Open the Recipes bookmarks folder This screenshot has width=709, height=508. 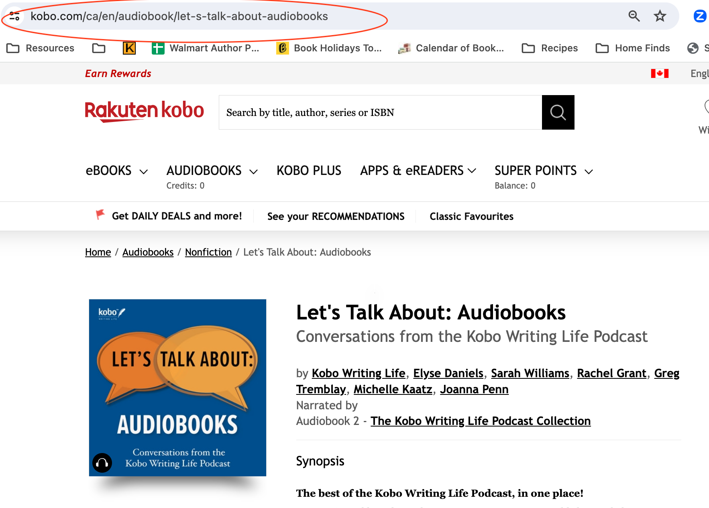click(559, 48)
